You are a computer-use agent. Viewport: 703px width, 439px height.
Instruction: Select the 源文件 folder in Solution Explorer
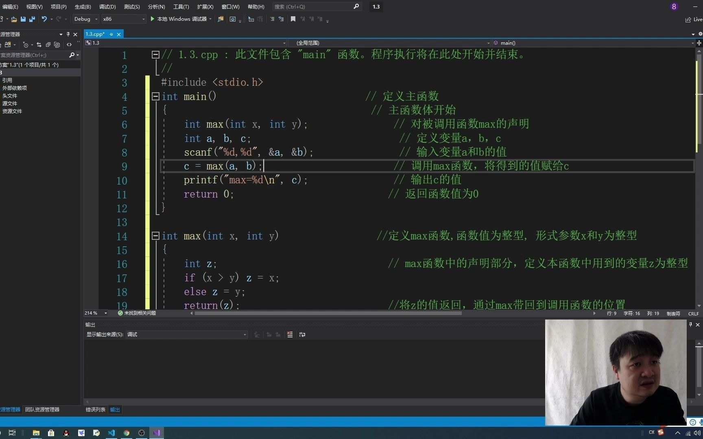10,103
